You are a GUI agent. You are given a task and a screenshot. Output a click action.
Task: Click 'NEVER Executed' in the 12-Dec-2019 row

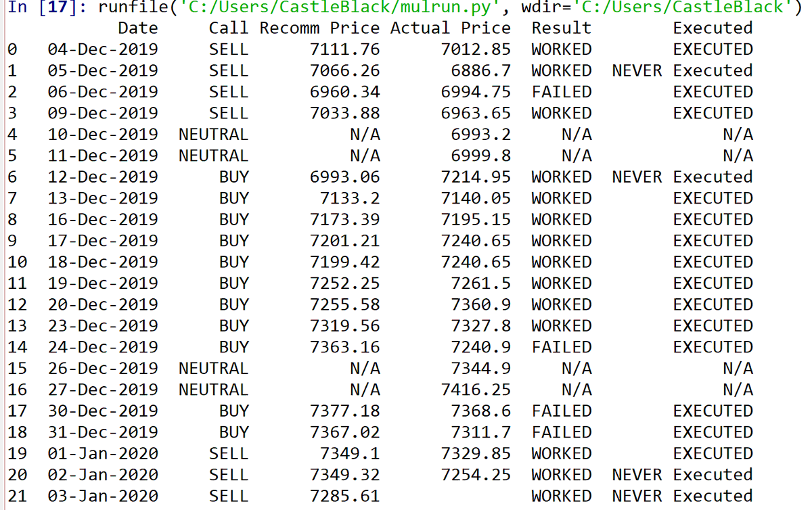[x=683, y=177]
